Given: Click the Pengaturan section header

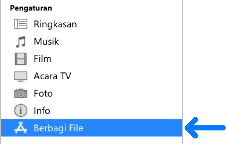Looking at the screenshot, I should (31, 8).
